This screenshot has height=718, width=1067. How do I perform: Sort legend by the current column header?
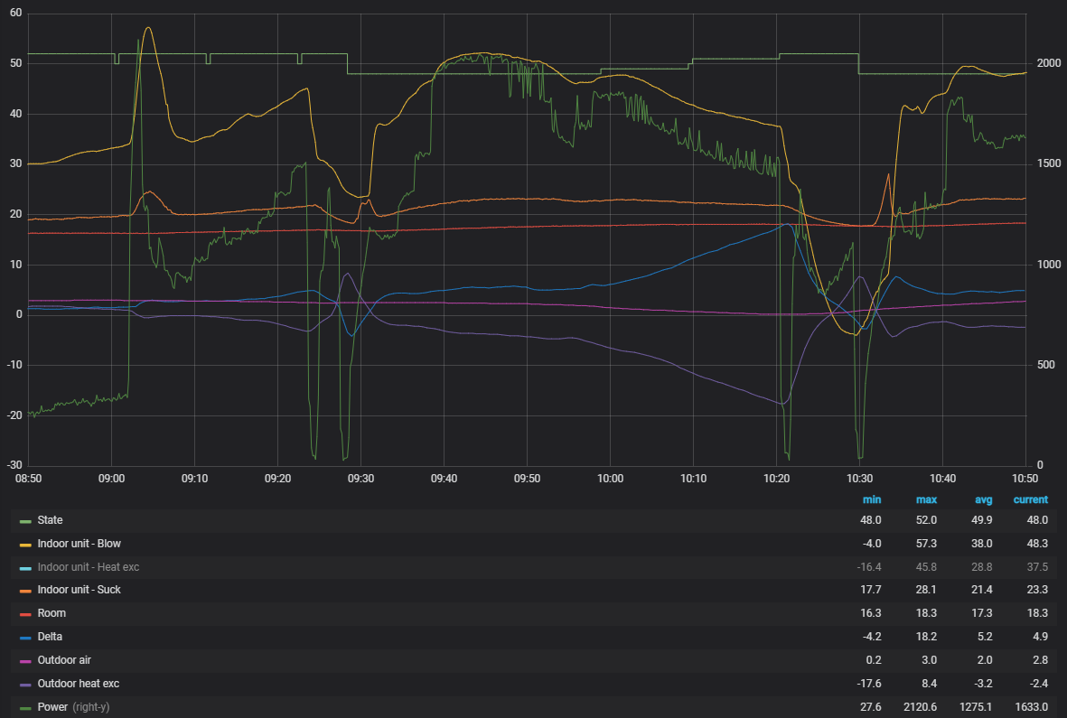pyautogui.click(x=1030, y=499)
